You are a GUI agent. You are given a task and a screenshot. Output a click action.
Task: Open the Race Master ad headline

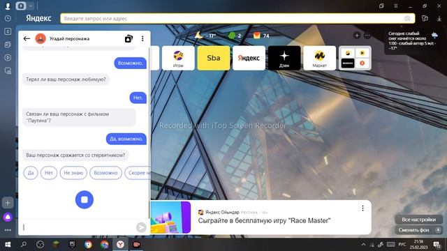pos(264,220)
